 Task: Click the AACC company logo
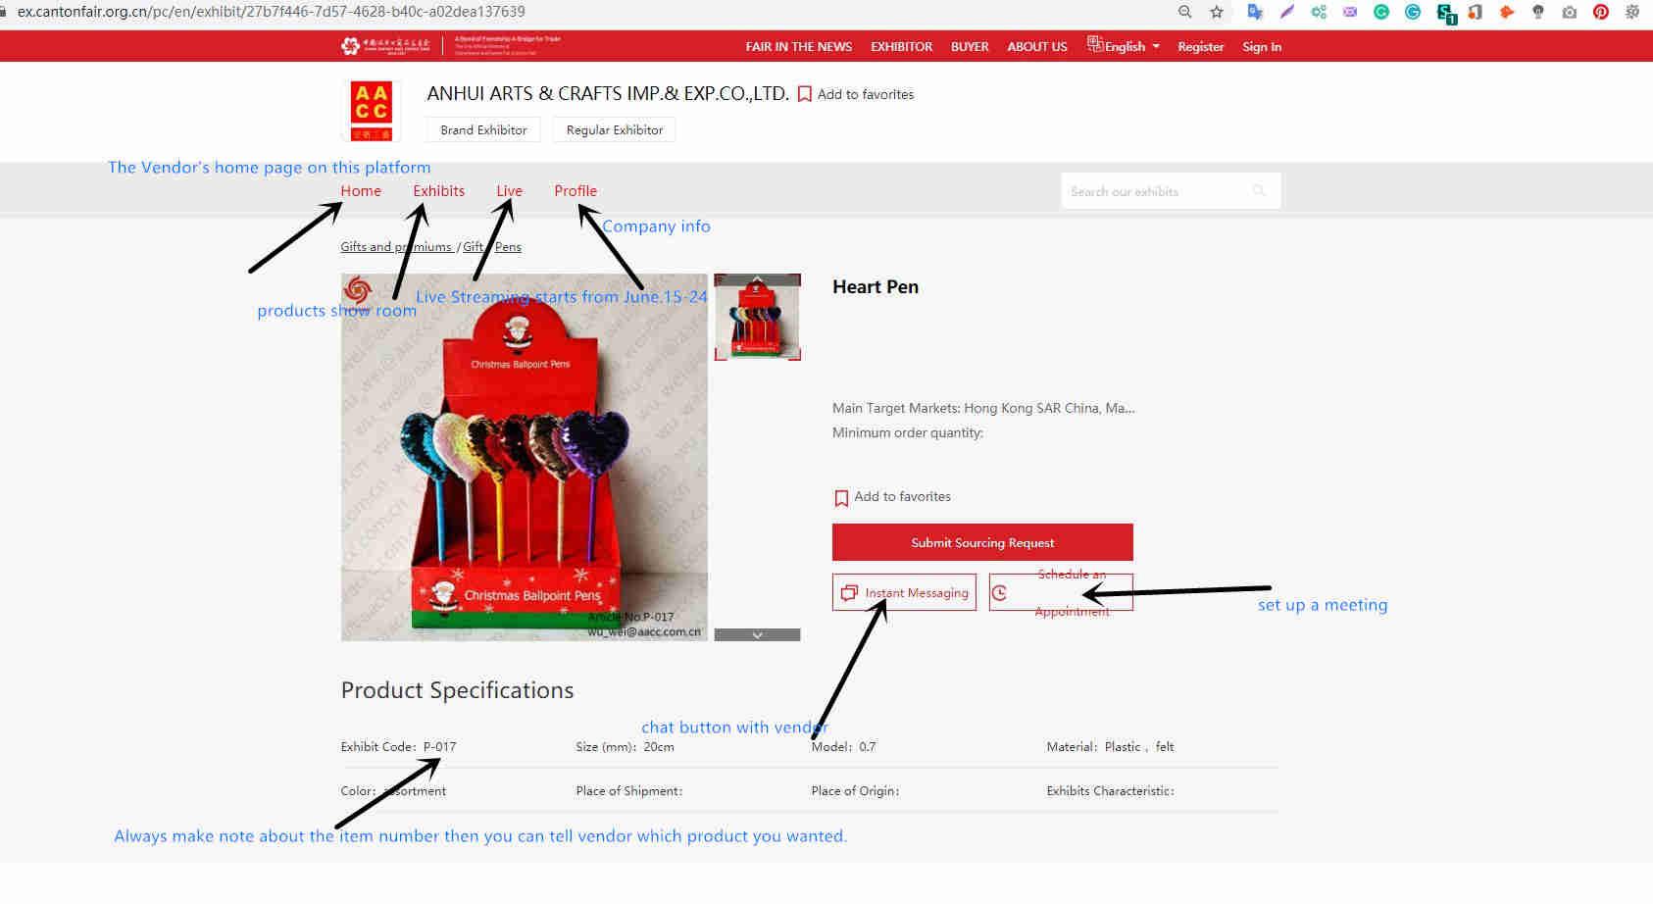click(x=372, y=112)
